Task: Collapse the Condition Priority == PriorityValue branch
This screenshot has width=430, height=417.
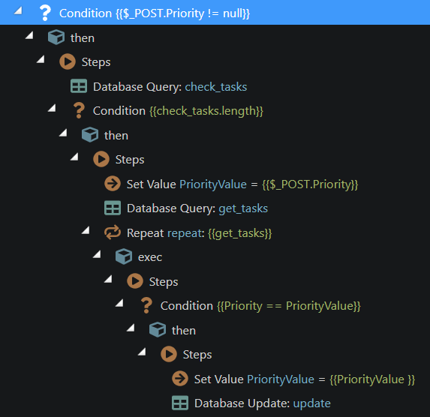Action: (x=119, y=303)
